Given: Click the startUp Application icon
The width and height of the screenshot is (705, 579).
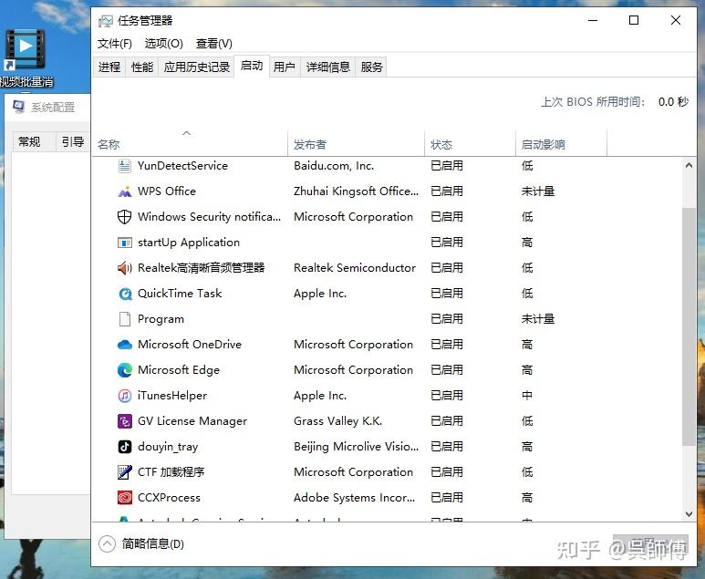Looking at the screenshot, I should pyautogui.click(x=125, y=243).
